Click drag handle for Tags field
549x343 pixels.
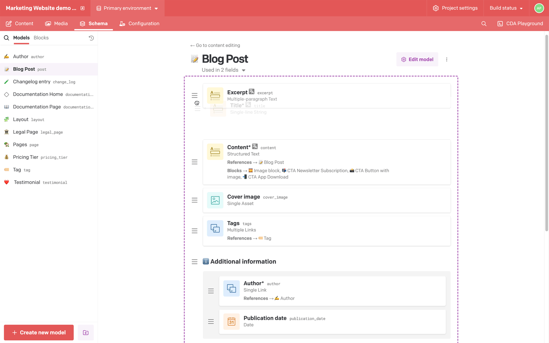[x=194, y=231]
